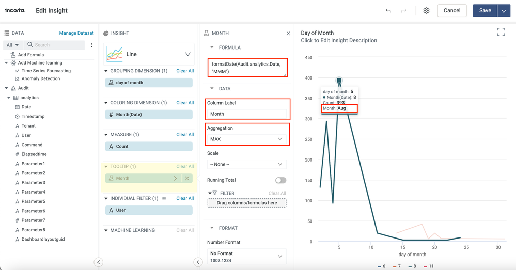Expand chart to fullscreen view
The width and height of the screenshot is (516, 270).
coord(501,33)
